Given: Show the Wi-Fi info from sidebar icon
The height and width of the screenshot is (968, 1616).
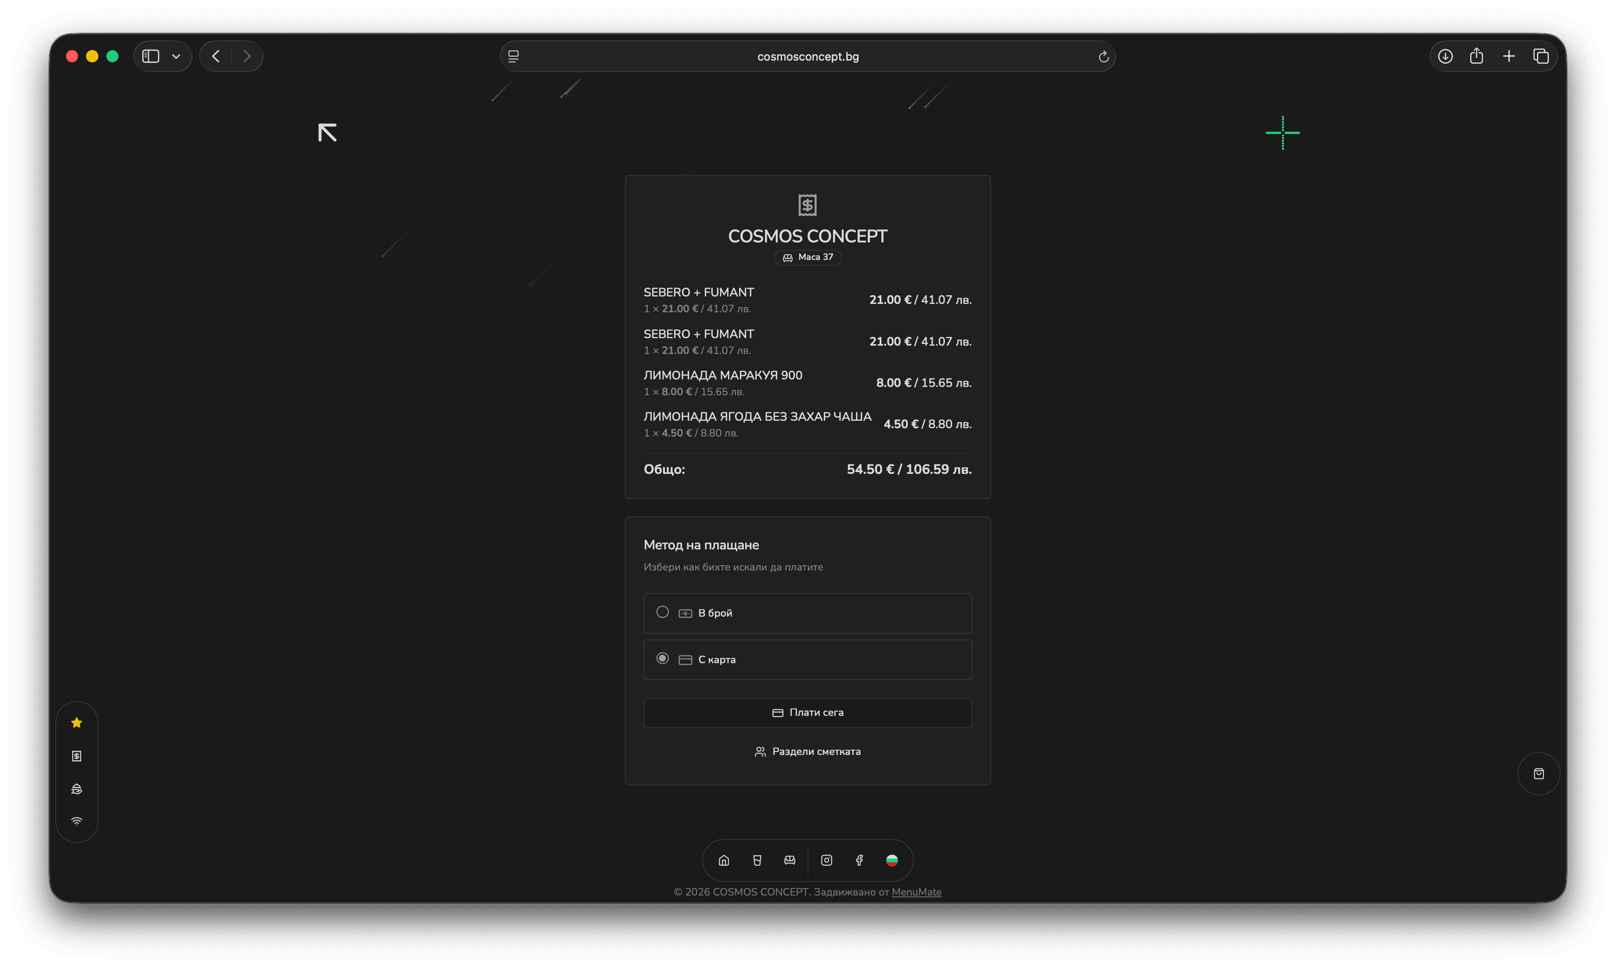Looking at the screenshot, I should coord(77,821).
